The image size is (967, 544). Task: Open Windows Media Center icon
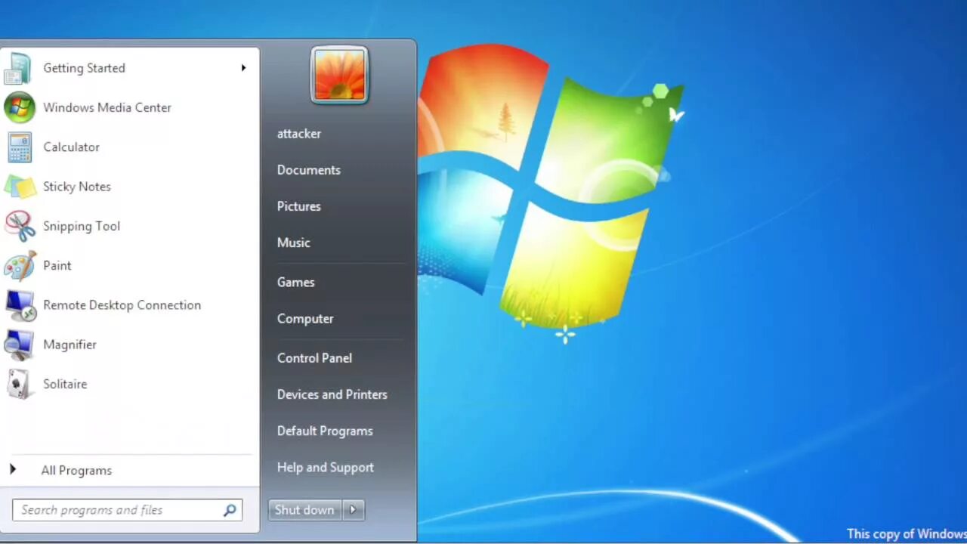[x=19, y=107]
